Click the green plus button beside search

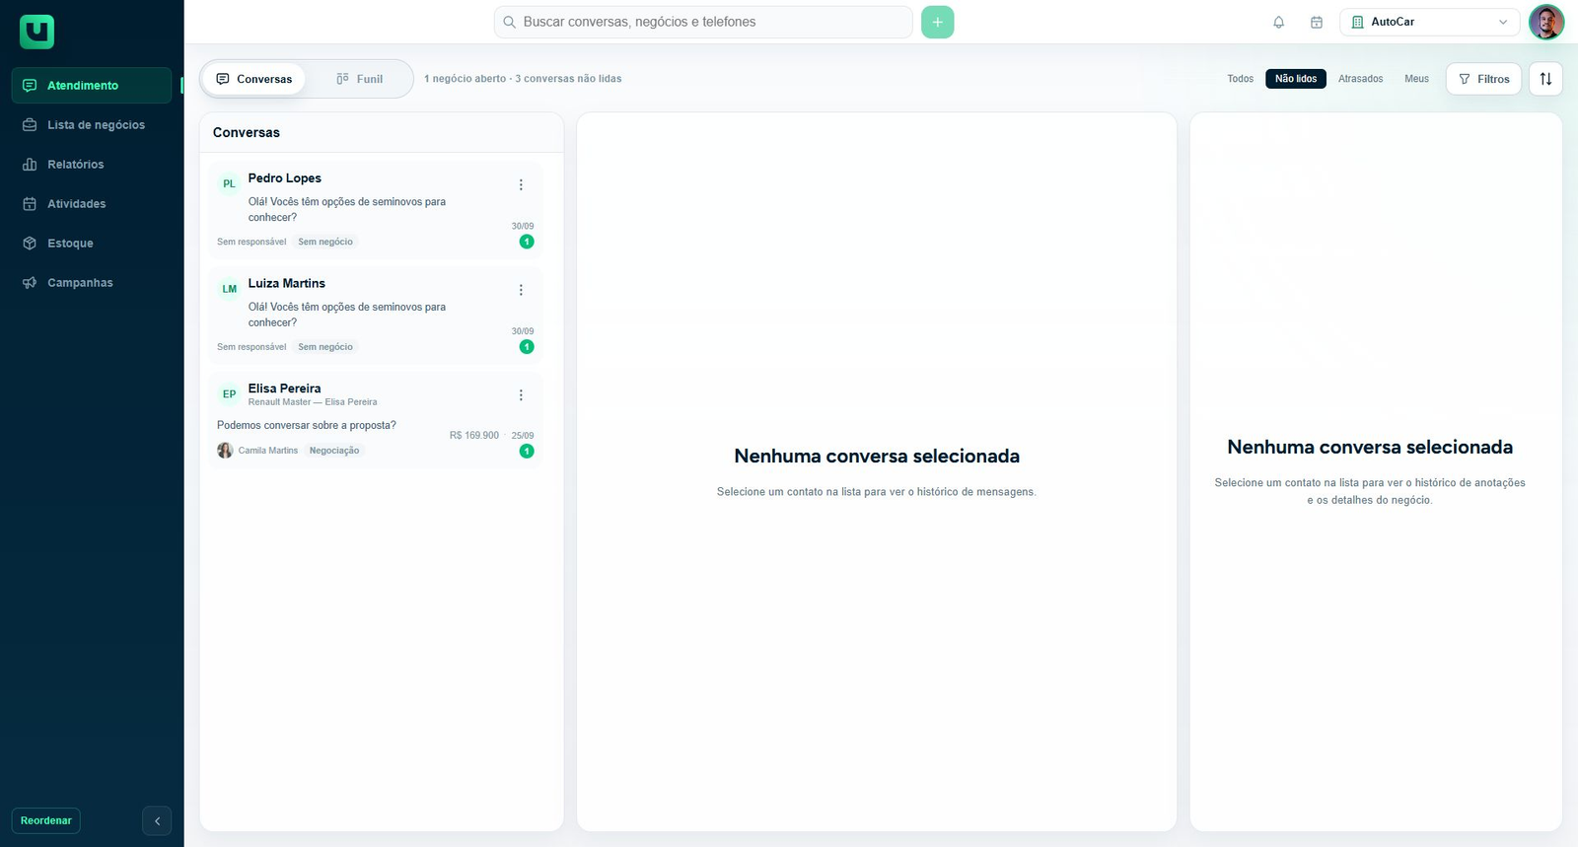(x=937, y=22)
